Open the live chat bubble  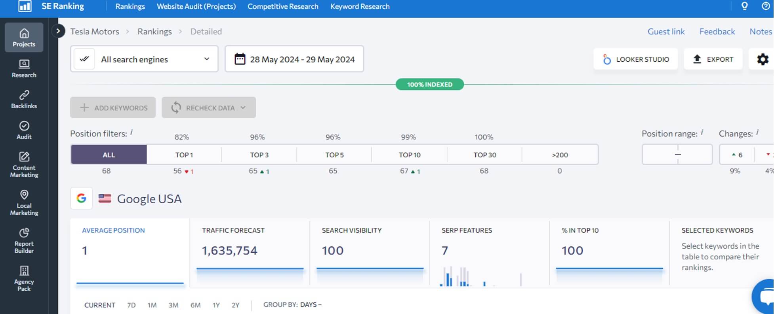(x=764, y=297)
